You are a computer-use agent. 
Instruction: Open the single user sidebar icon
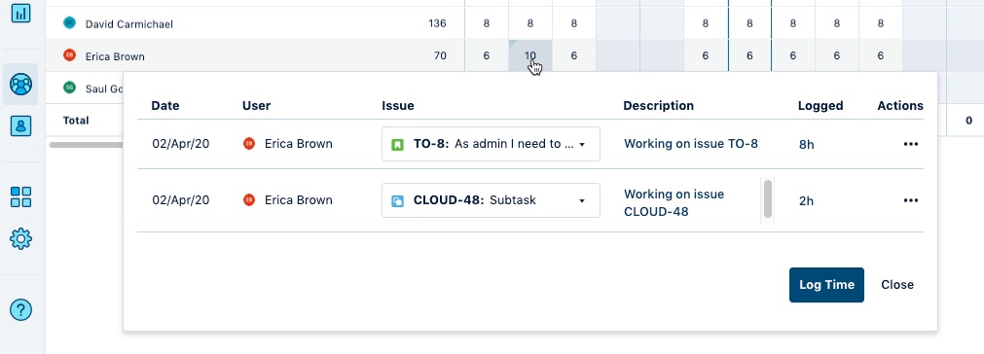pyautogui.click(x=20, y=125)
